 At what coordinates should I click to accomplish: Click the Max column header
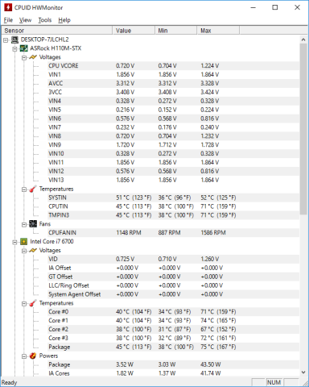(218, 31)
